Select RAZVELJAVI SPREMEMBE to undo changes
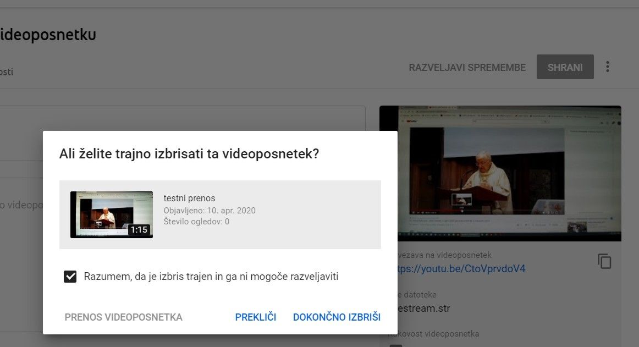This screenshot has width=639, height=347. 467,68
